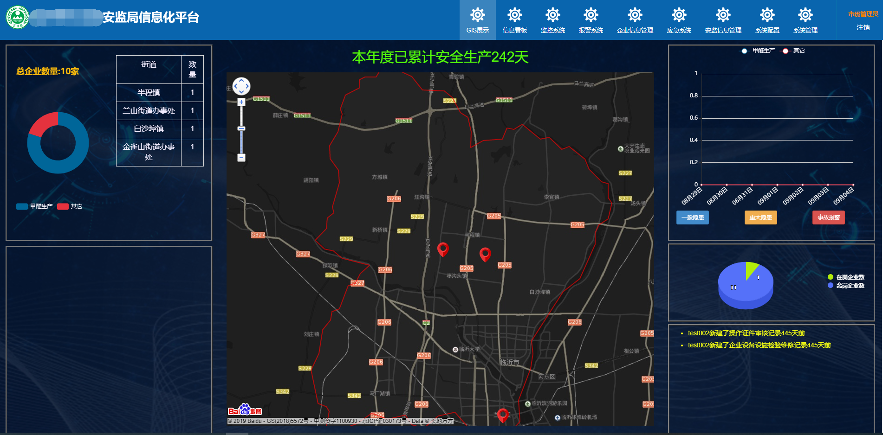Toggle 离岗企业数 in pie chart legend
Image resolution: width=883 pixels, height=435 pixels.
846,286
